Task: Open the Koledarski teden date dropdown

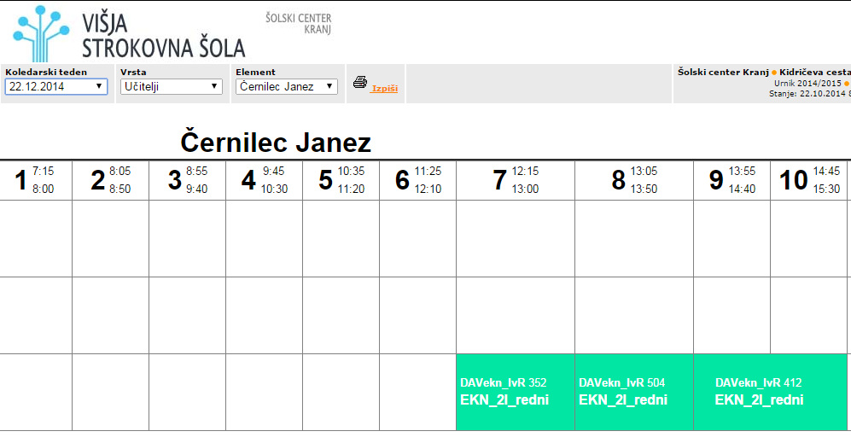Action: click(x=56, y=86)
